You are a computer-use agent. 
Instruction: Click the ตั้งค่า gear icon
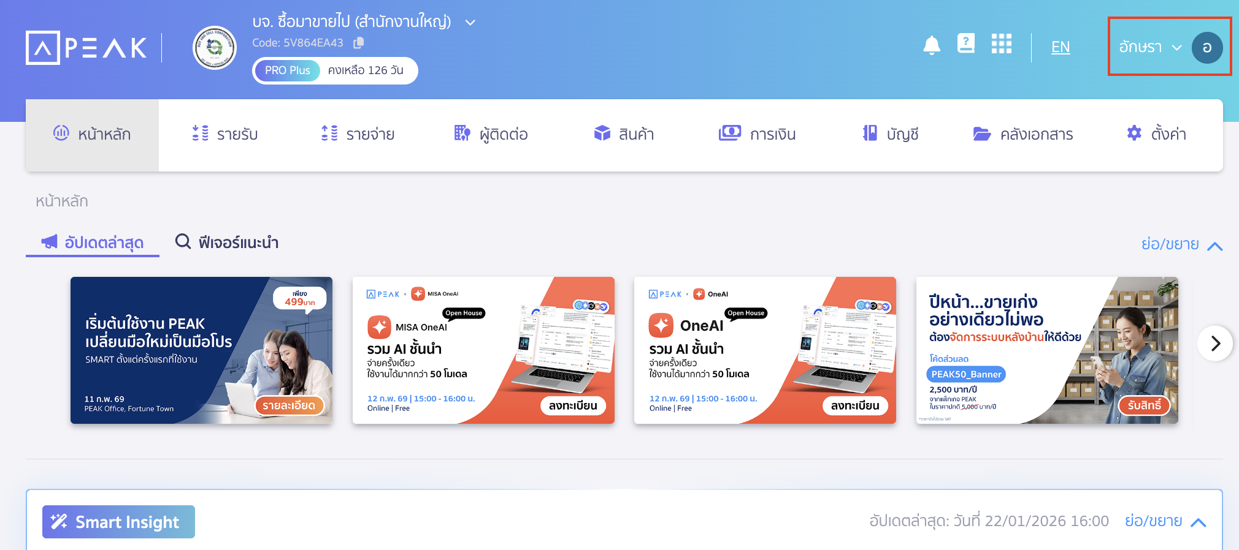[1134, 133]
